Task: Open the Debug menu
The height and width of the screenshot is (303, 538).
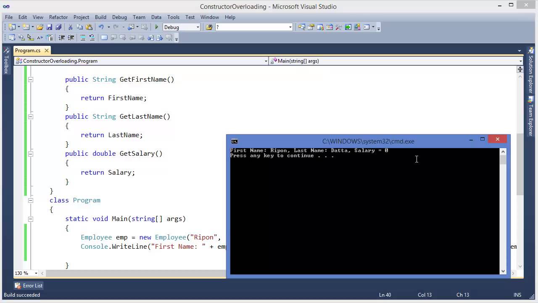Action: click(119, 17)
